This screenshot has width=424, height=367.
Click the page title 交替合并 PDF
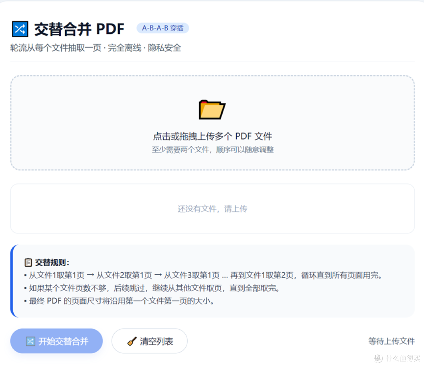[x=79, y=29]
